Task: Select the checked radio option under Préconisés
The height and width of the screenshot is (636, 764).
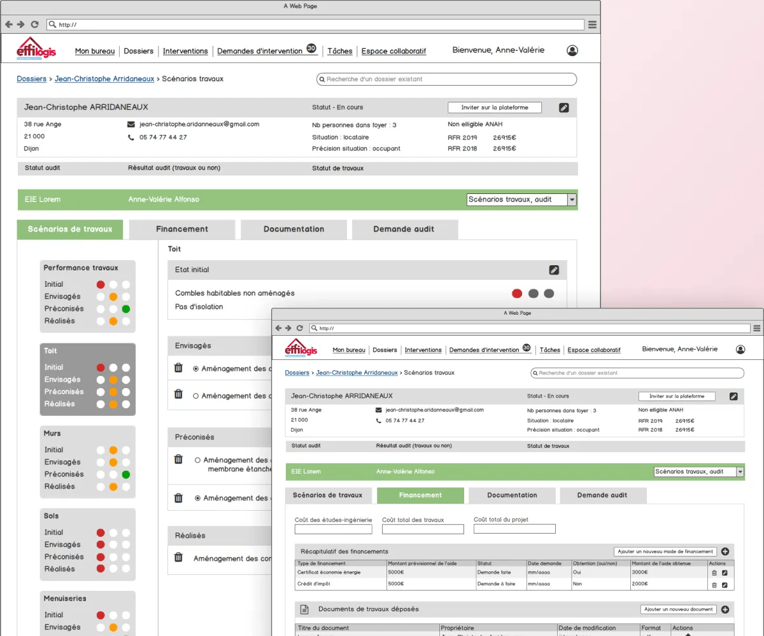Action: point(198,498)
